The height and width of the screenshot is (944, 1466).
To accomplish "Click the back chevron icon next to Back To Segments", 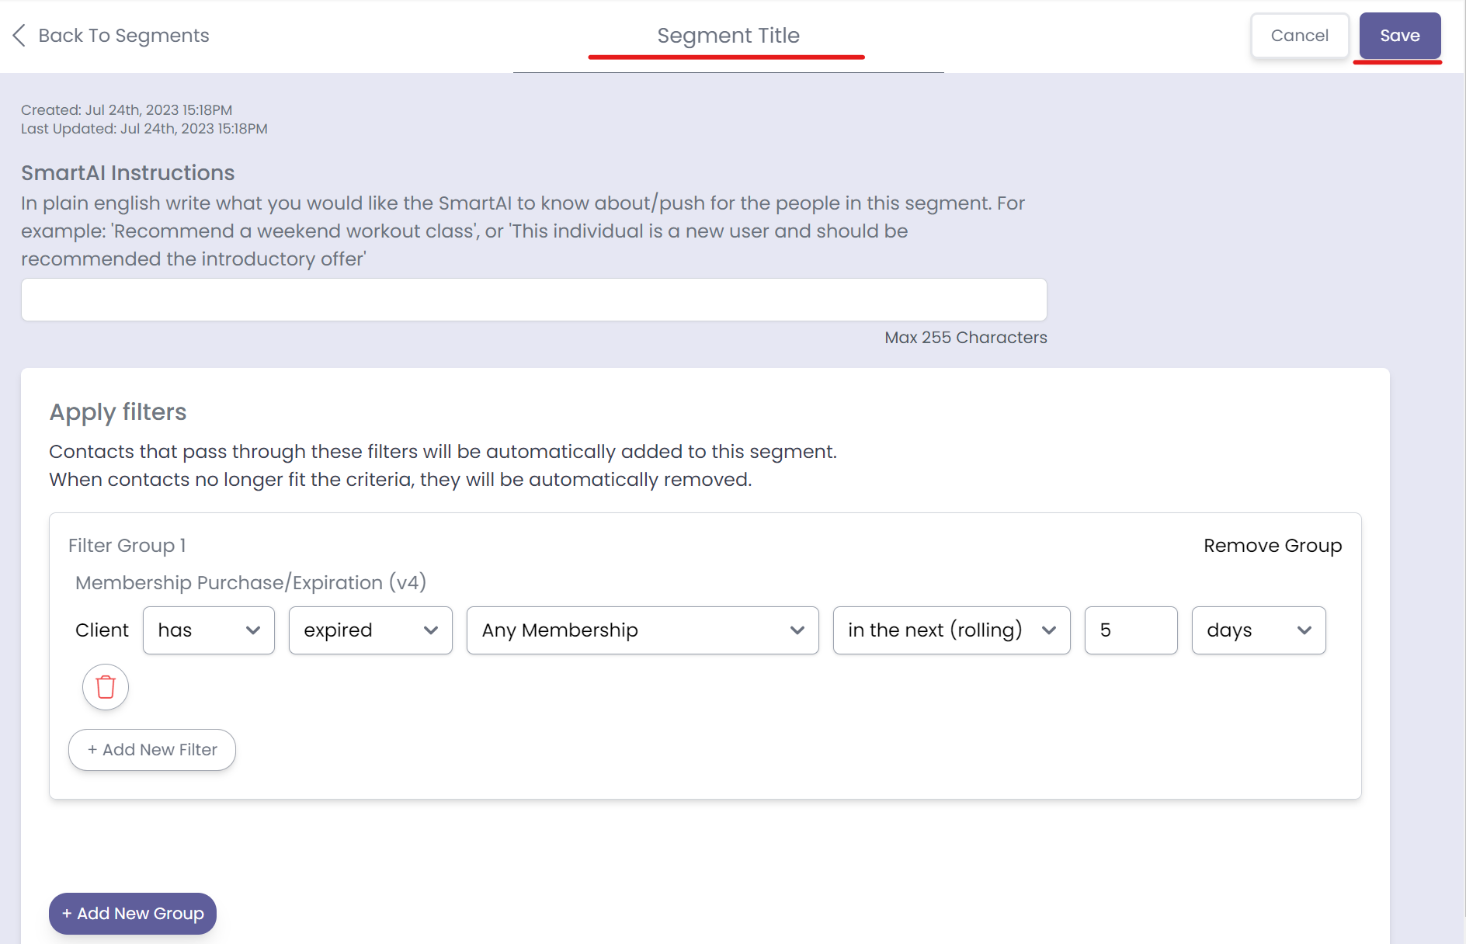I will pos(19,35).
